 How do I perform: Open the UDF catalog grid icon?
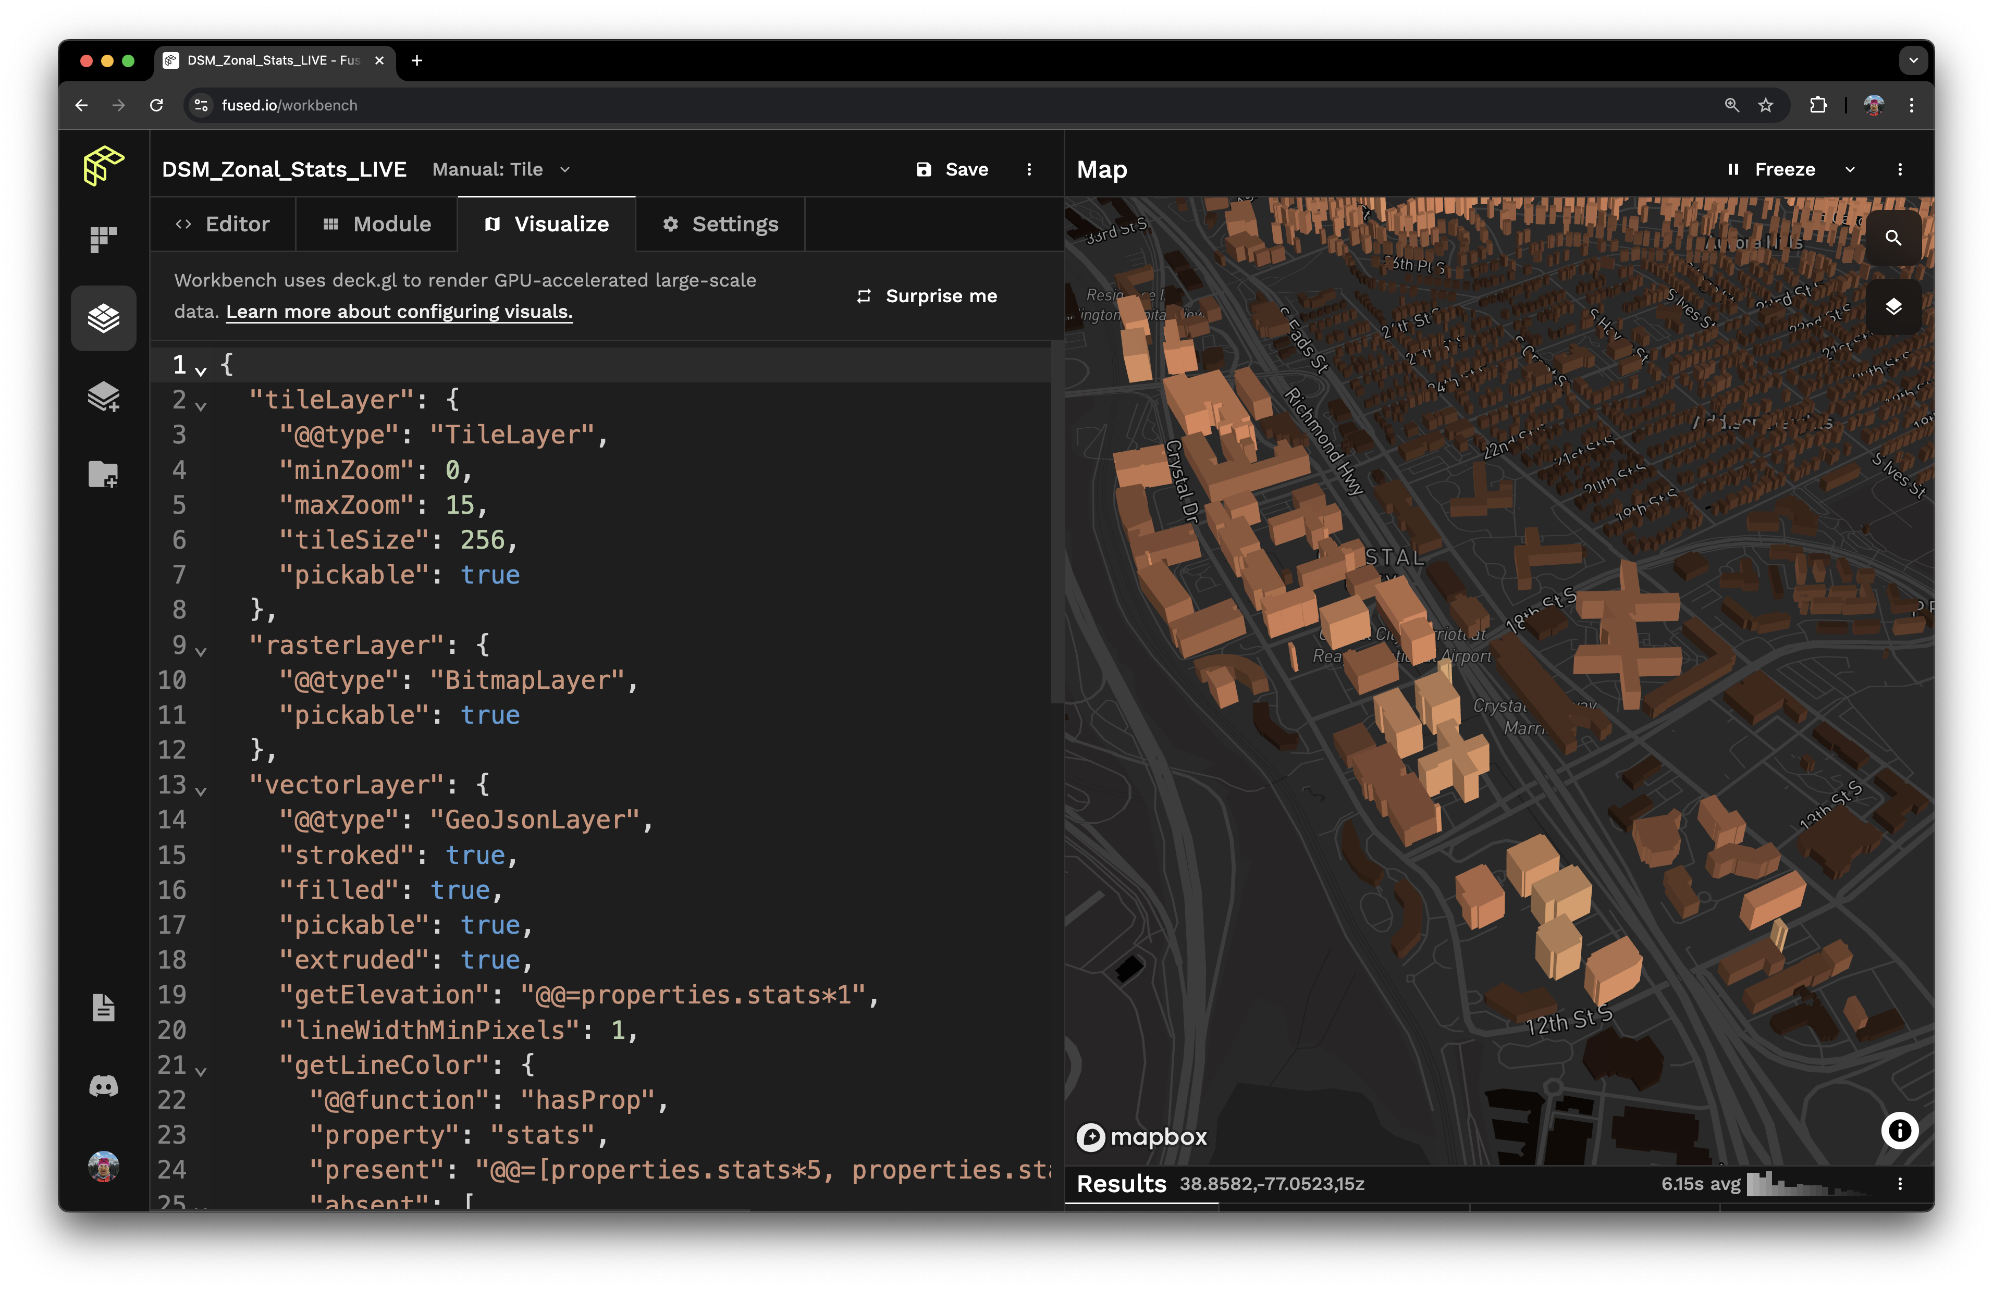tap(103, 239)
